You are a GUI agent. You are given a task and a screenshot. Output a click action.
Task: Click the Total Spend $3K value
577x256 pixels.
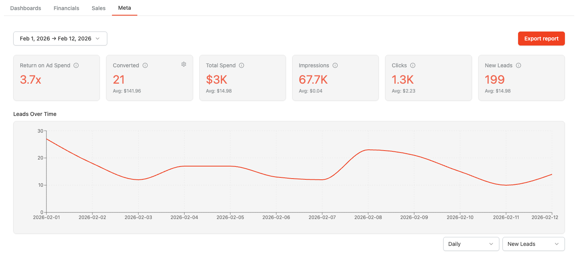(217, 80)
